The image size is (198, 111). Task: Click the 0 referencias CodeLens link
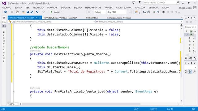[x=35, y=51]
